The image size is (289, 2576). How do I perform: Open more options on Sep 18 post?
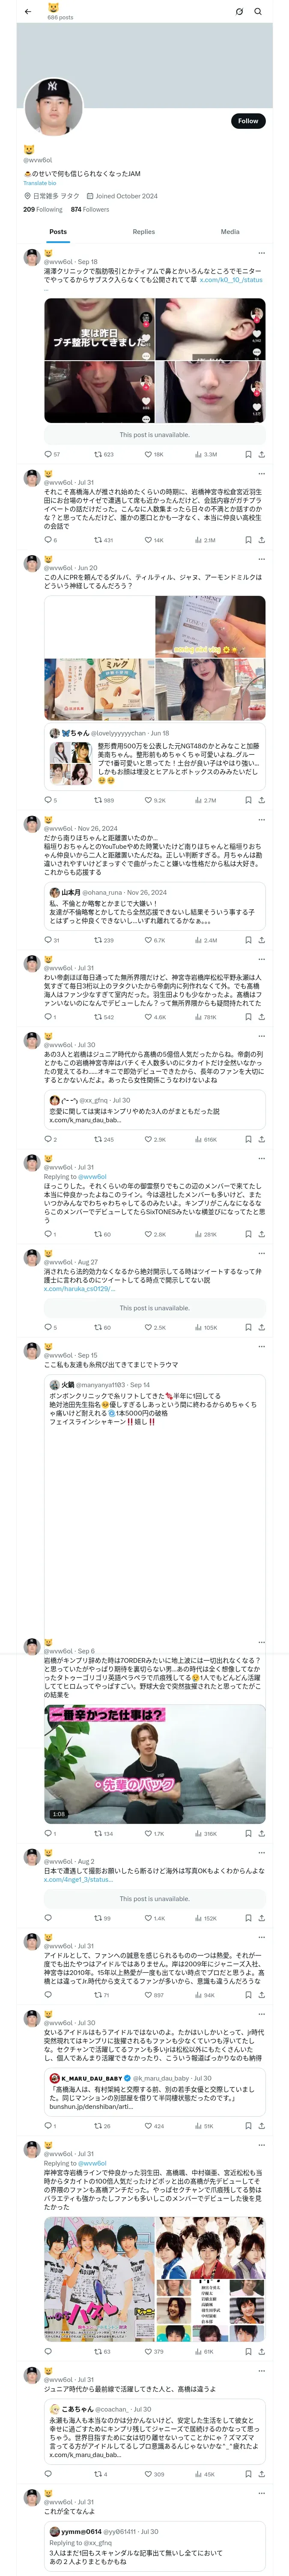pyautogui.click(x=261, y=253)
